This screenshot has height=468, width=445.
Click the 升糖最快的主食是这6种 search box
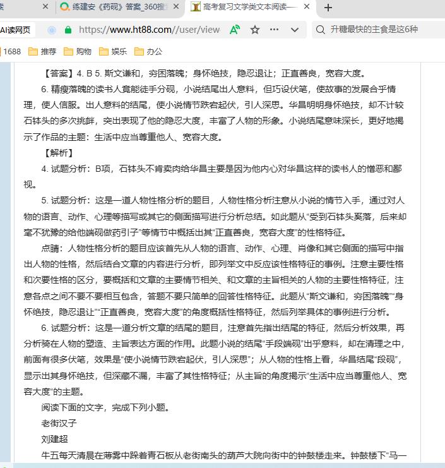[x=374, y=30]
